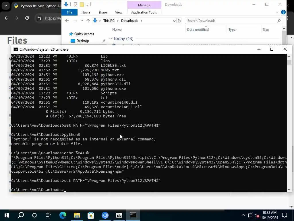Open Customize Quick Access Toolbar dropdown

[87, 5]
